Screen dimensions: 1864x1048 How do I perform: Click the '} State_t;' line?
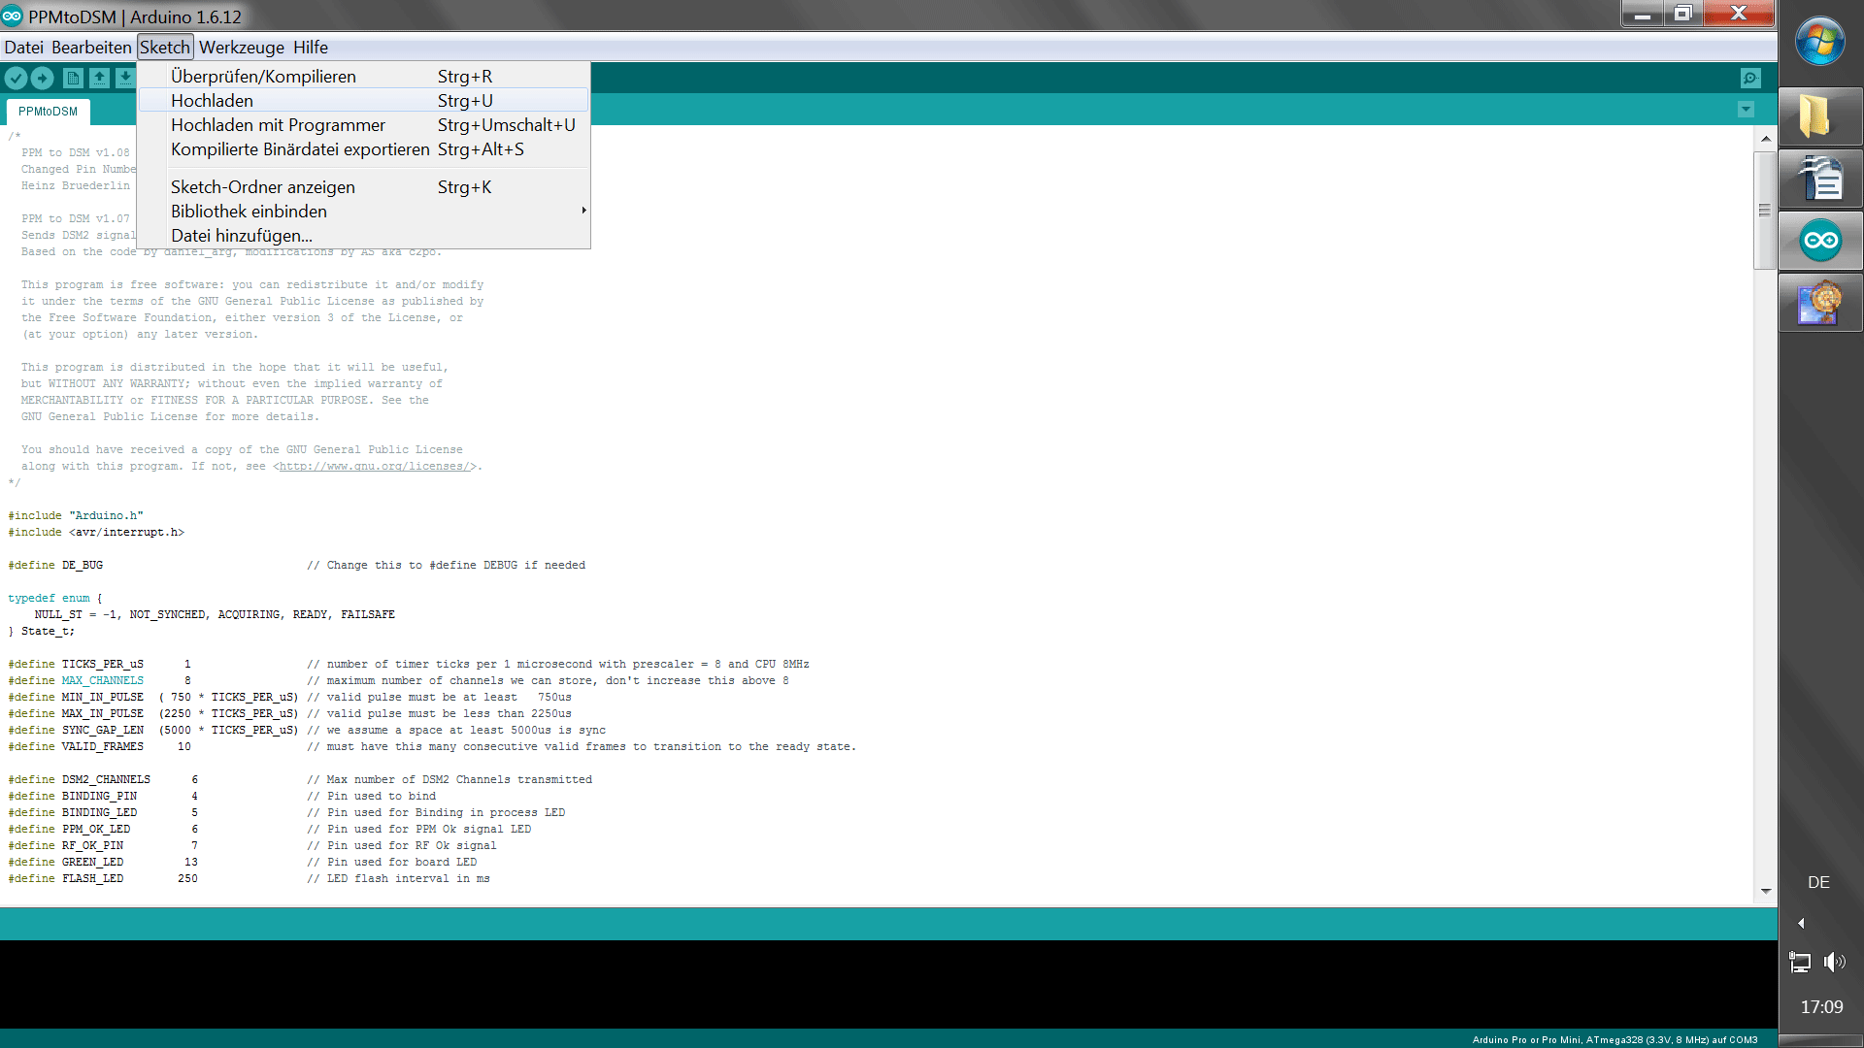pyautogui.click(x=41, y=632)
